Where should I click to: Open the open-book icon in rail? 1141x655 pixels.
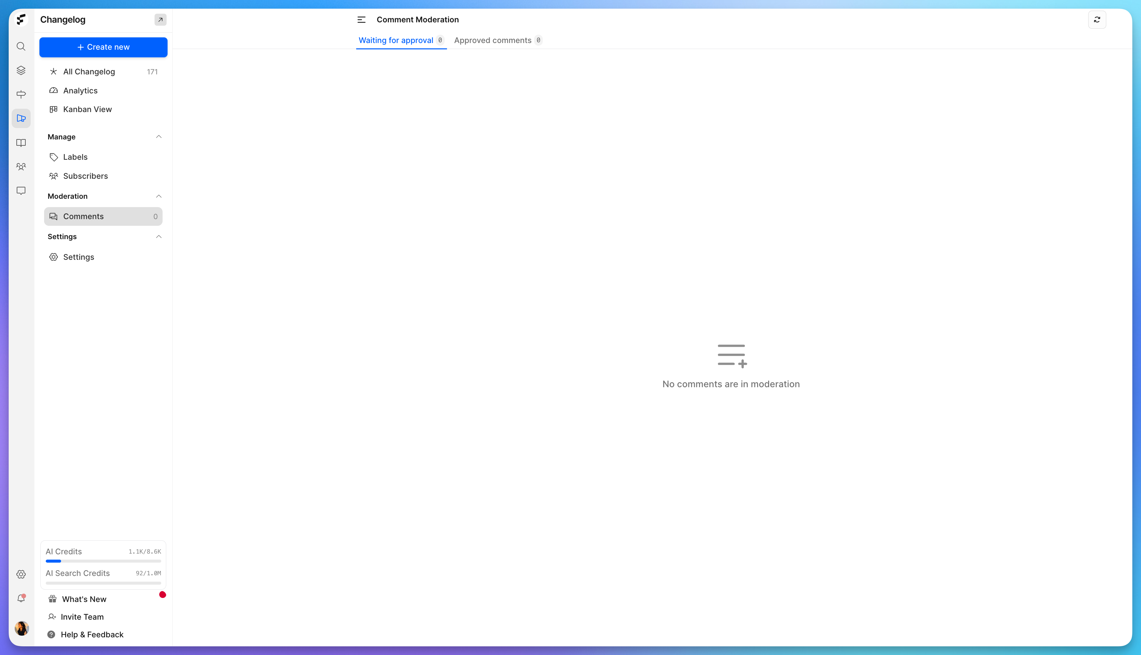point(21,143)
